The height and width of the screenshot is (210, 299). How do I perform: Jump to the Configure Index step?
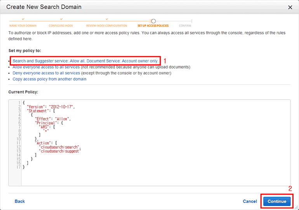coord(61,26)
